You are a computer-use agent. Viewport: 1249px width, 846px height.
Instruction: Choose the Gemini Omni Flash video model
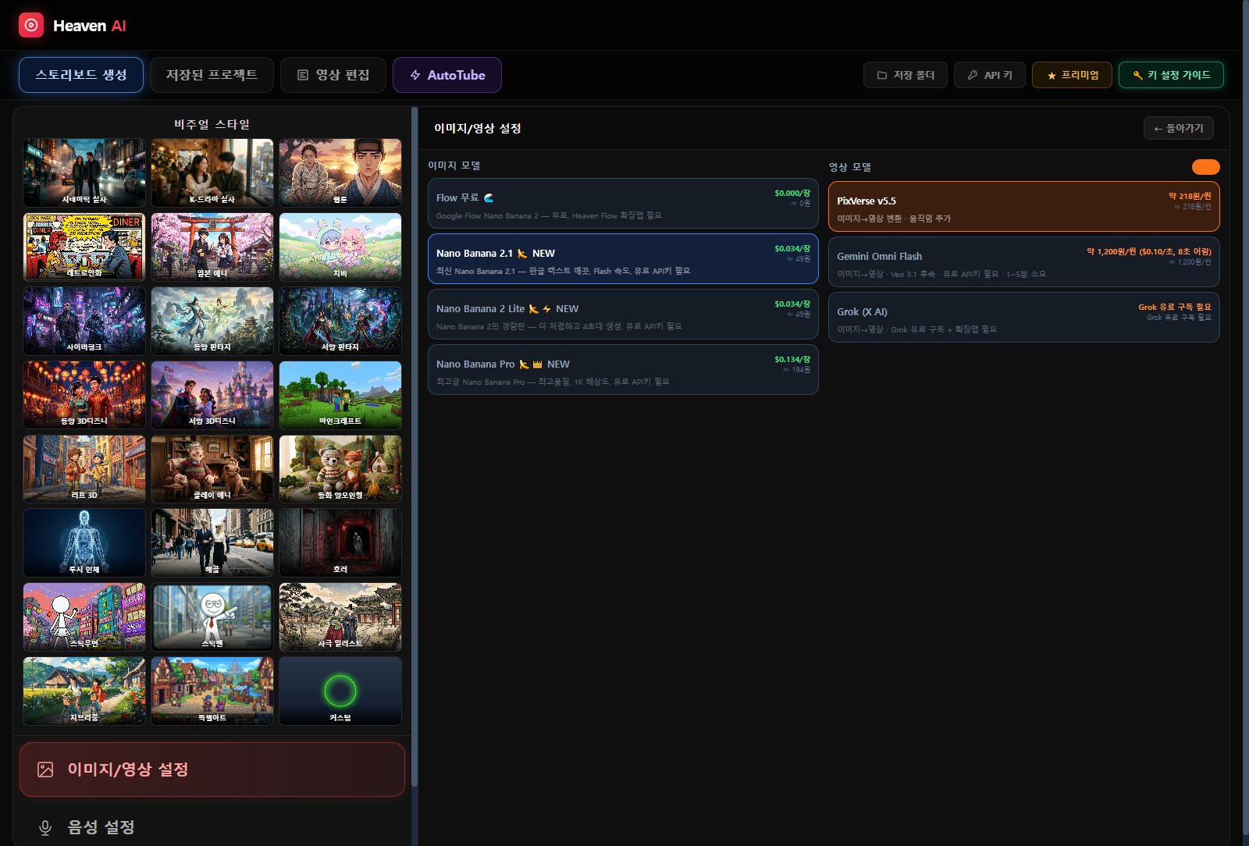(1024, 262)
